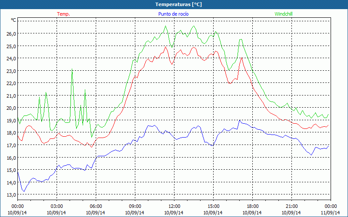348x217 pixels.
Task: Click the 15,0 y-axis value
Action: pyautogui.click(x=12, y=170)
